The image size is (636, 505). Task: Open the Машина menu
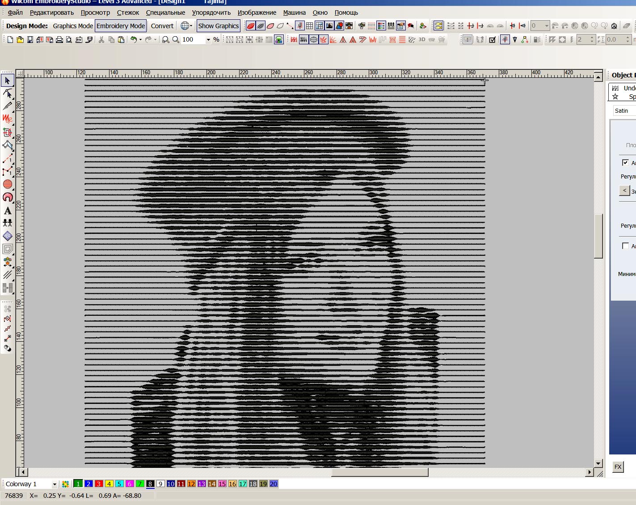coord(294,13)
